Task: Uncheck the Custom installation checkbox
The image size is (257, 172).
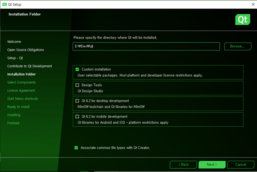Action: pyautogui.click(x=77, y=69)
